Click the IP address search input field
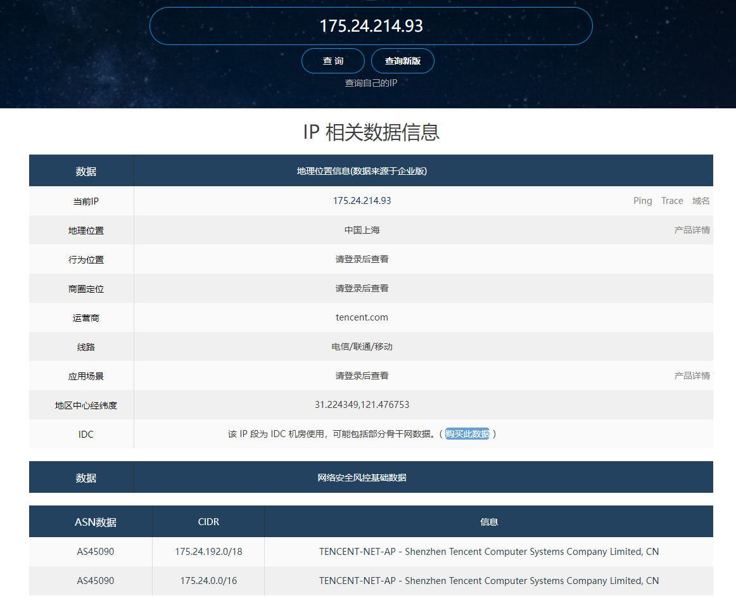The width and height of the screenshot is (736, 610). [x=371, y=26]
